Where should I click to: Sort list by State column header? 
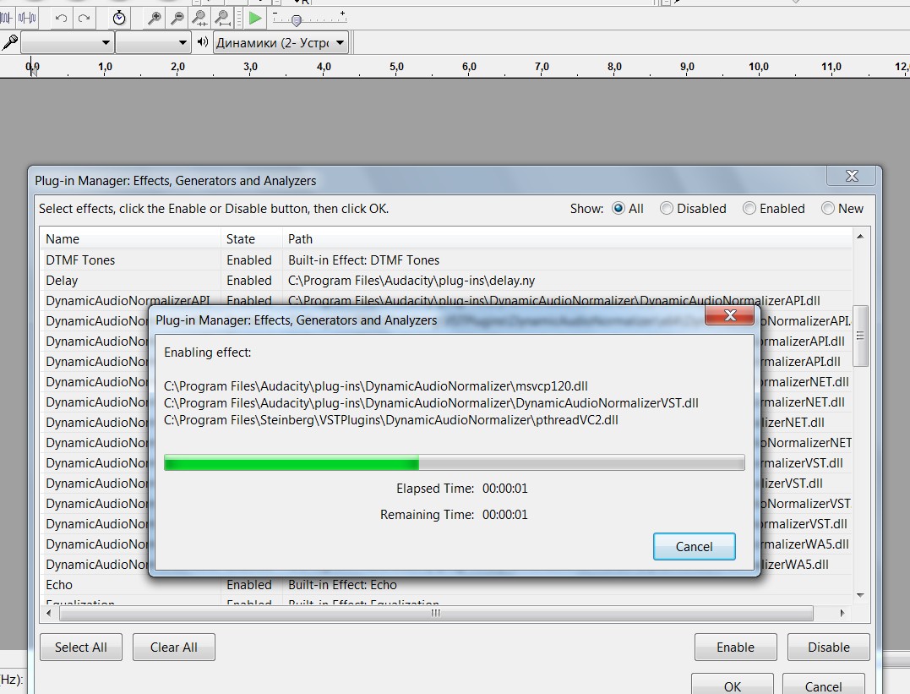click(x=251, y=238)
